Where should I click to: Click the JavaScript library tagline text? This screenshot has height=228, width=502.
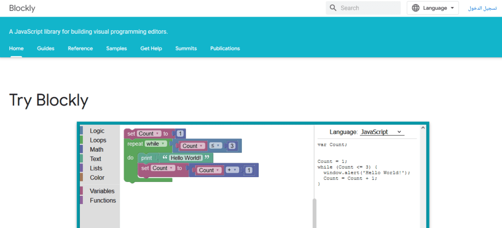tap(88, 32)
